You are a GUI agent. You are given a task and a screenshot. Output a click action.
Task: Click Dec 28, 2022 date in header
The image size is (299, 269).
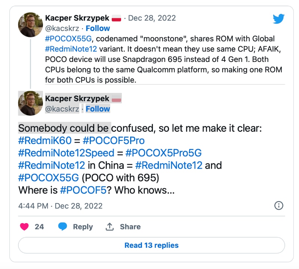click(152, 18)
